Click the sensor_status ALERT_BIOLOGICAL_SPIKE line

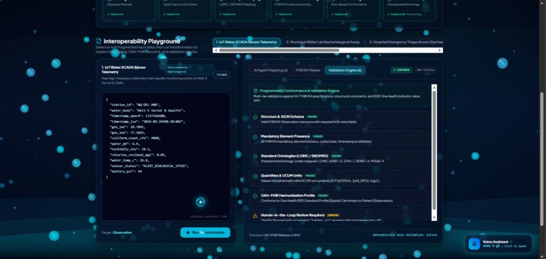tap(149, 166)
